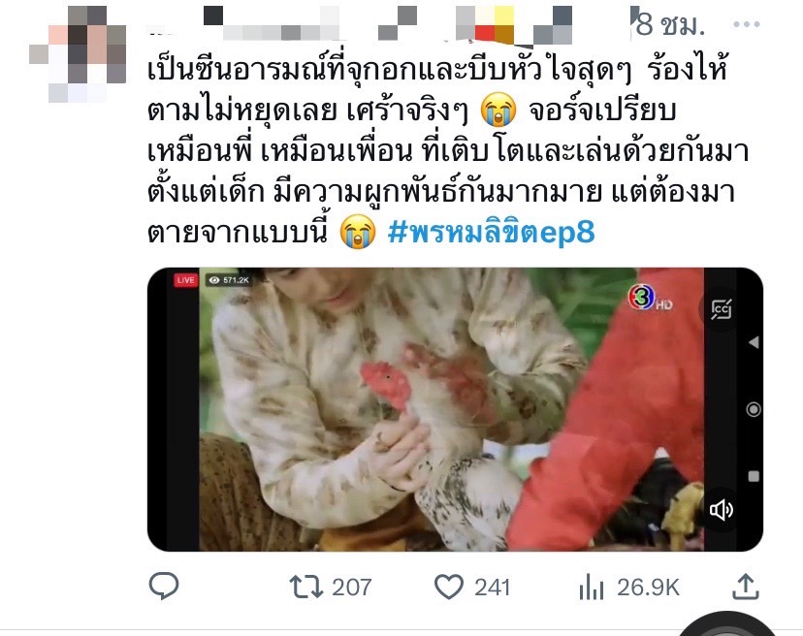Open the reply comment bubble icon
The width and height of the screenshot is (803, 636).
164,587
